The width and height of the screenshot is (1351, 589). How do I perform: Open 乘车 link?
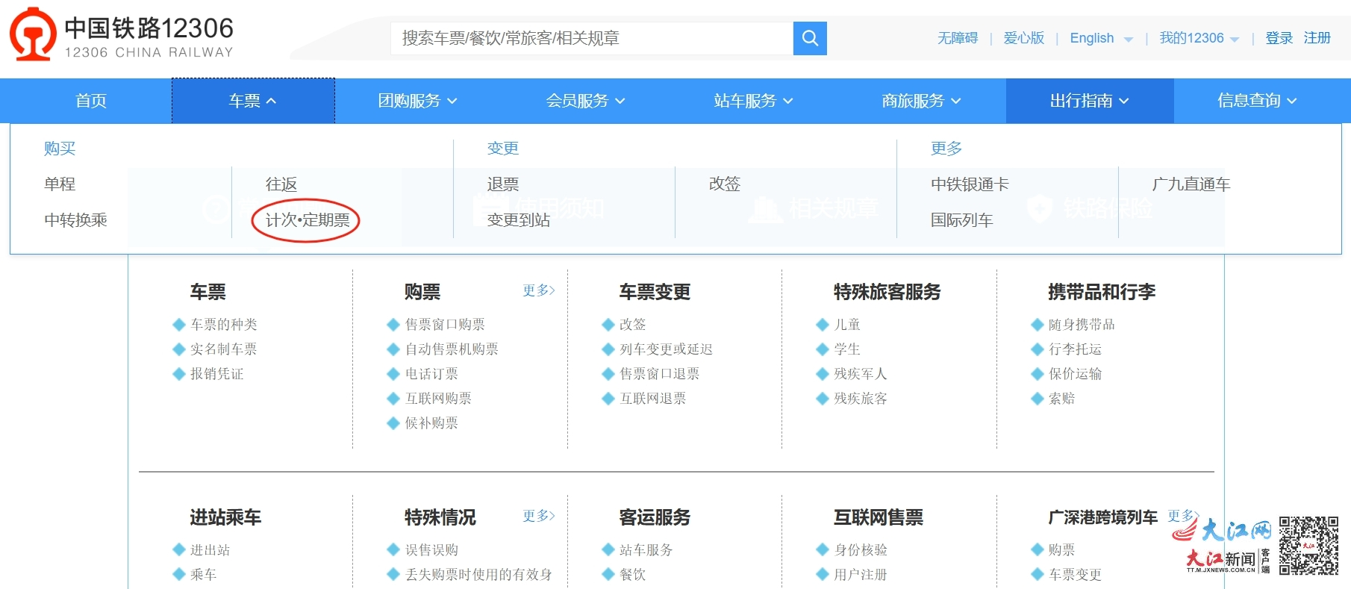point(204,574)
